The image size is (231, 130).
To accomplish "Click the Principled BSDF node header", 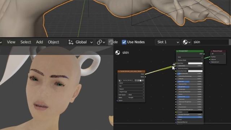I will pos(190,51).
